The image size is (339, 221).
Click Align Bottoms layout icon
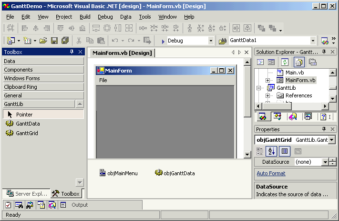[82, 28]
